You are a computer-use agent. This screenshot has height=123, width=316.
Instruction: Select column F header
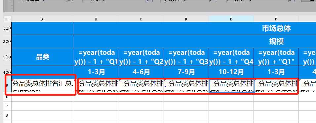(x=276, y=19)
